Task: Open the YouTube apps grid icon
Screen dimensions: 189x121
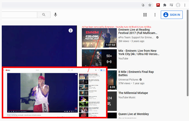Action: (145, 15)
